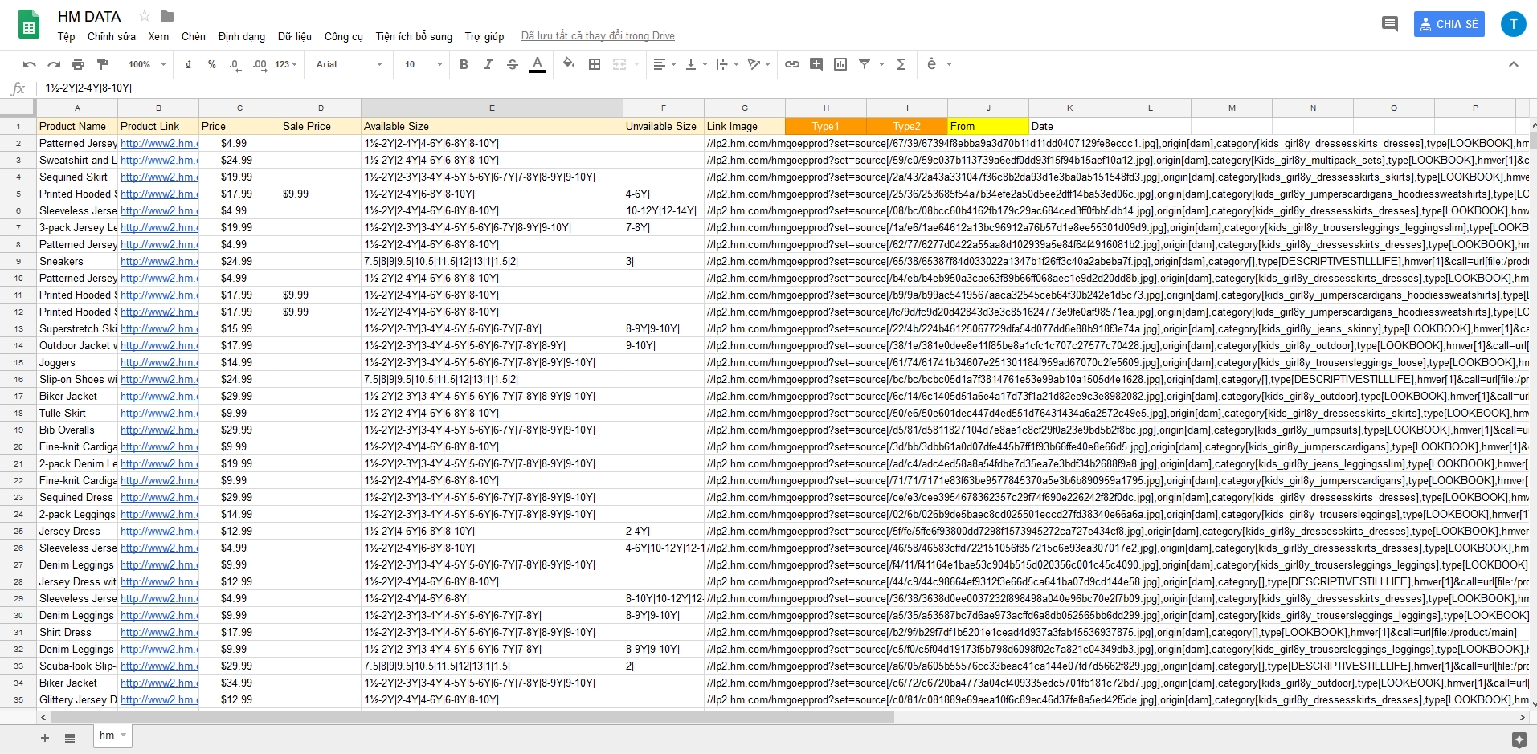Image resolution: width=1537 pixels, height=754 pixels.
Task: Insert a comment from the toolbar
Action: pyautogui.click(x=816, y=64)
